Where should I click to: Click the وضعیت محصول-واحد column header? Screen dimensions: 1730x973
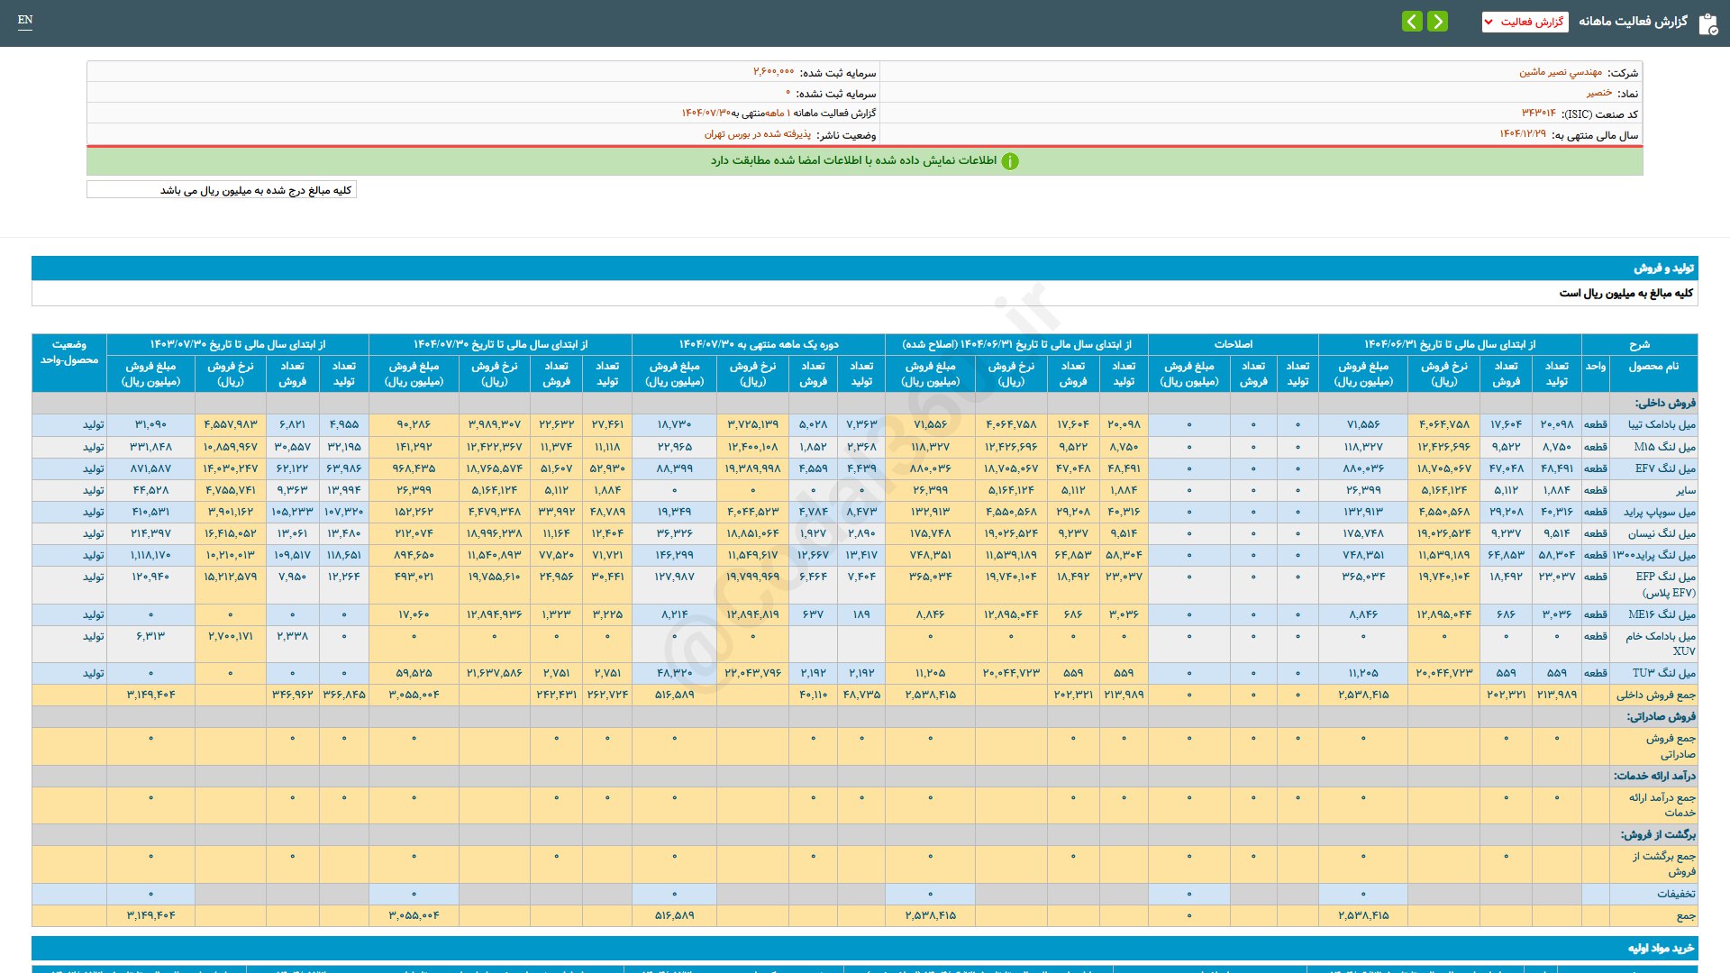click(x=69, y=352)
